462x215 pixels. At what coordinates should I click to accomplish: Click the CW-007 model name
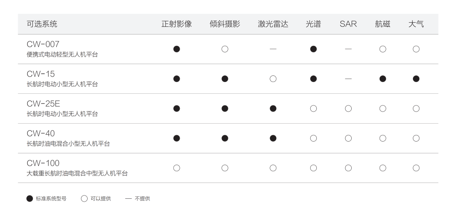point(43,44)
